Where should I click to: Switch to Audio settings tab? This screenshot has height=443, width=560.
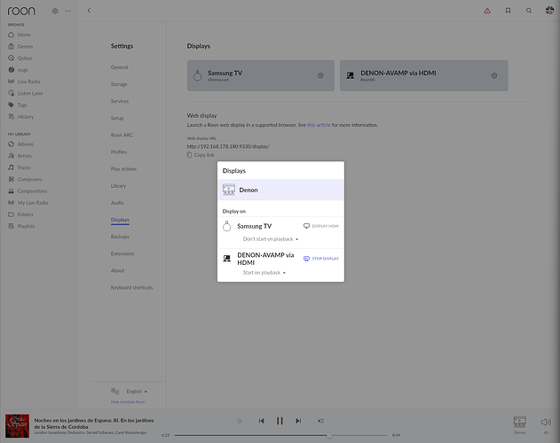point(117,203)
